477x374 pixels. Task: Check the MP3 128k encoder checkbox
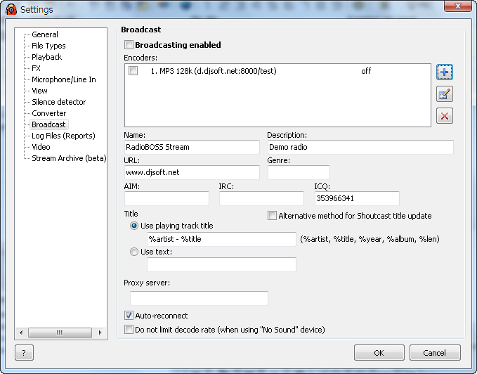tap(133, 71)
